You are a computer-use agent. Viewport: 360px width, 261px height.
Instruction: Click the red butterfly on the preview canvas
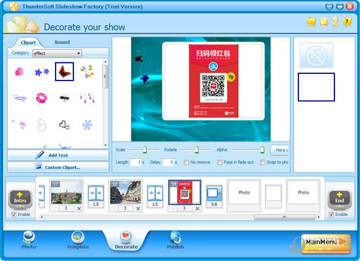click(139, 59)
